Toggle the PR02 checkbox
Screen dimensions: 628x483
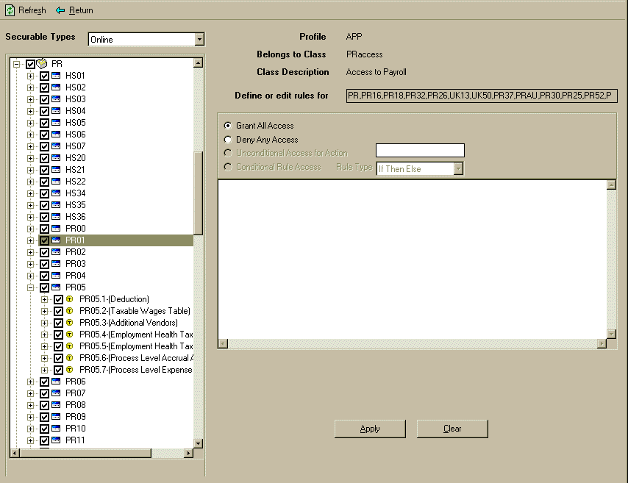click(44, 252)
